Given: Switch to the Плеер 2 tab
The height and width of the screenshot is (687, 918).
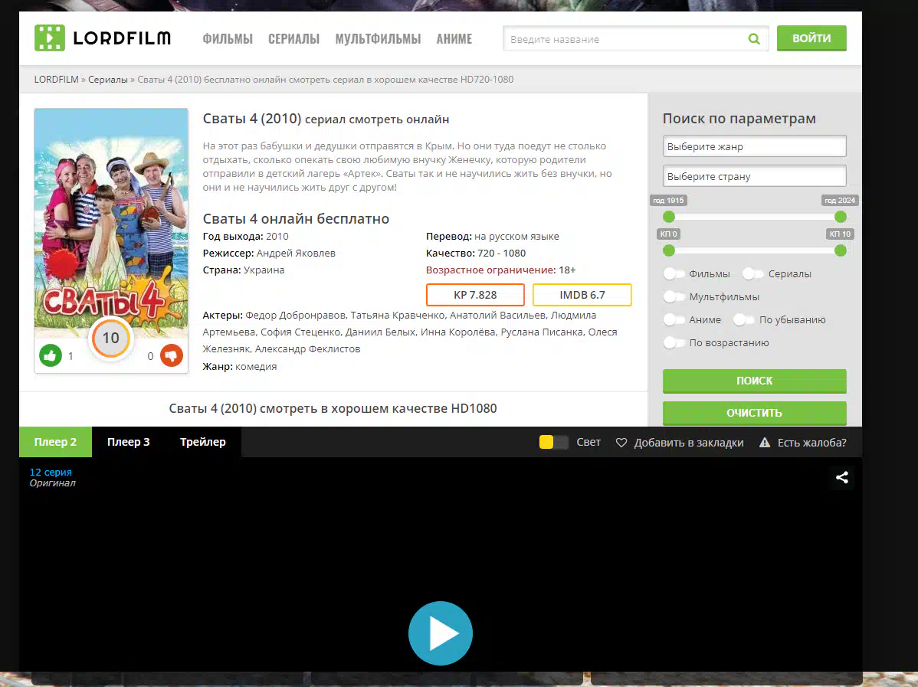Looking at the screenshot, I should 56,442.
